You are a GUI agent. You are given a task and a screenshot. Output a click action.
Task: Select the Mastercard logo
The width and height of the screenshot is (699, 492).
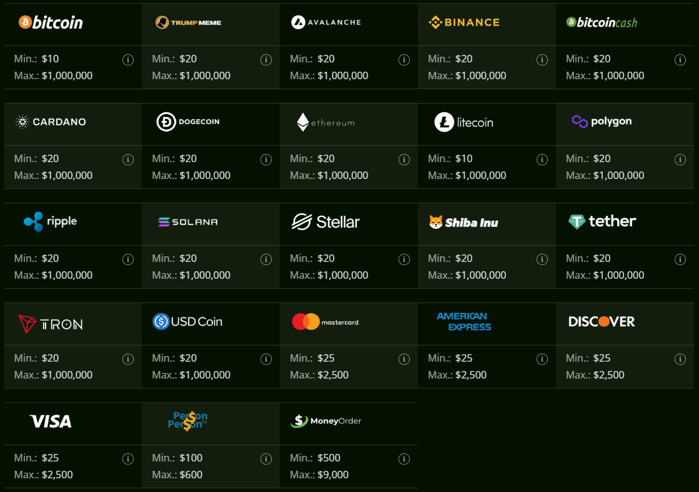(325, 322)
